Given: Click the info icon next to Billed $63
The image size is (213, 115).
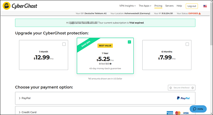Looking at the screenshot, I should [x=110, y=64].
